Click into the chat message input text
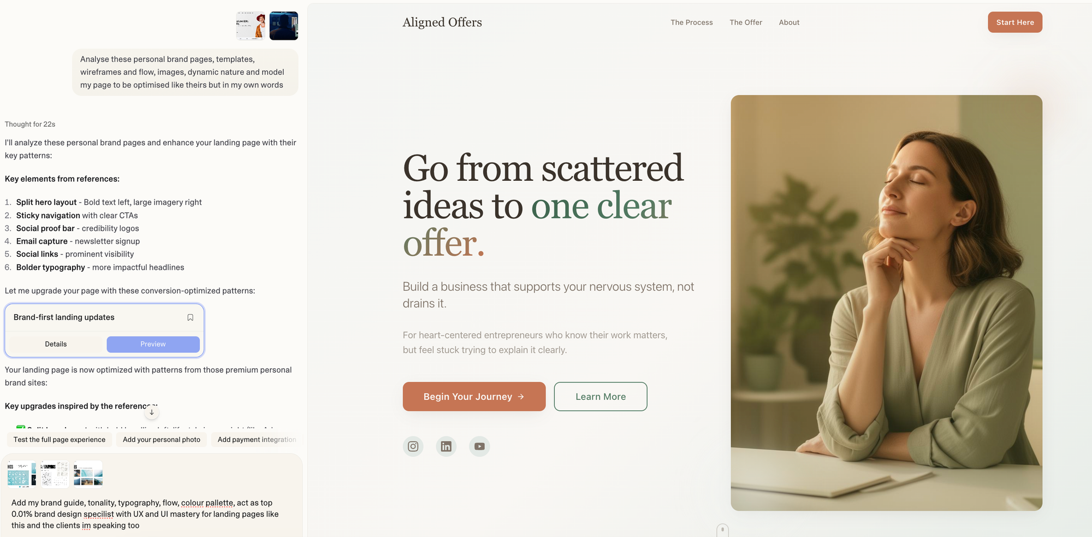 click(145, 514)
